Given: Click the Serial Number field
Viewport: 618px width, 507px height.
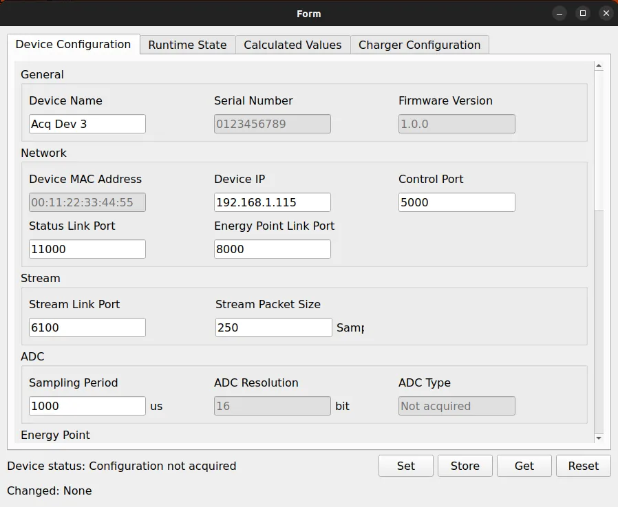Looking at the screenshot, I should [273, 124].
